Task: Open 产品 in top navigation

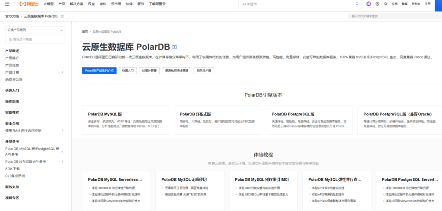Action: [61, 4]
